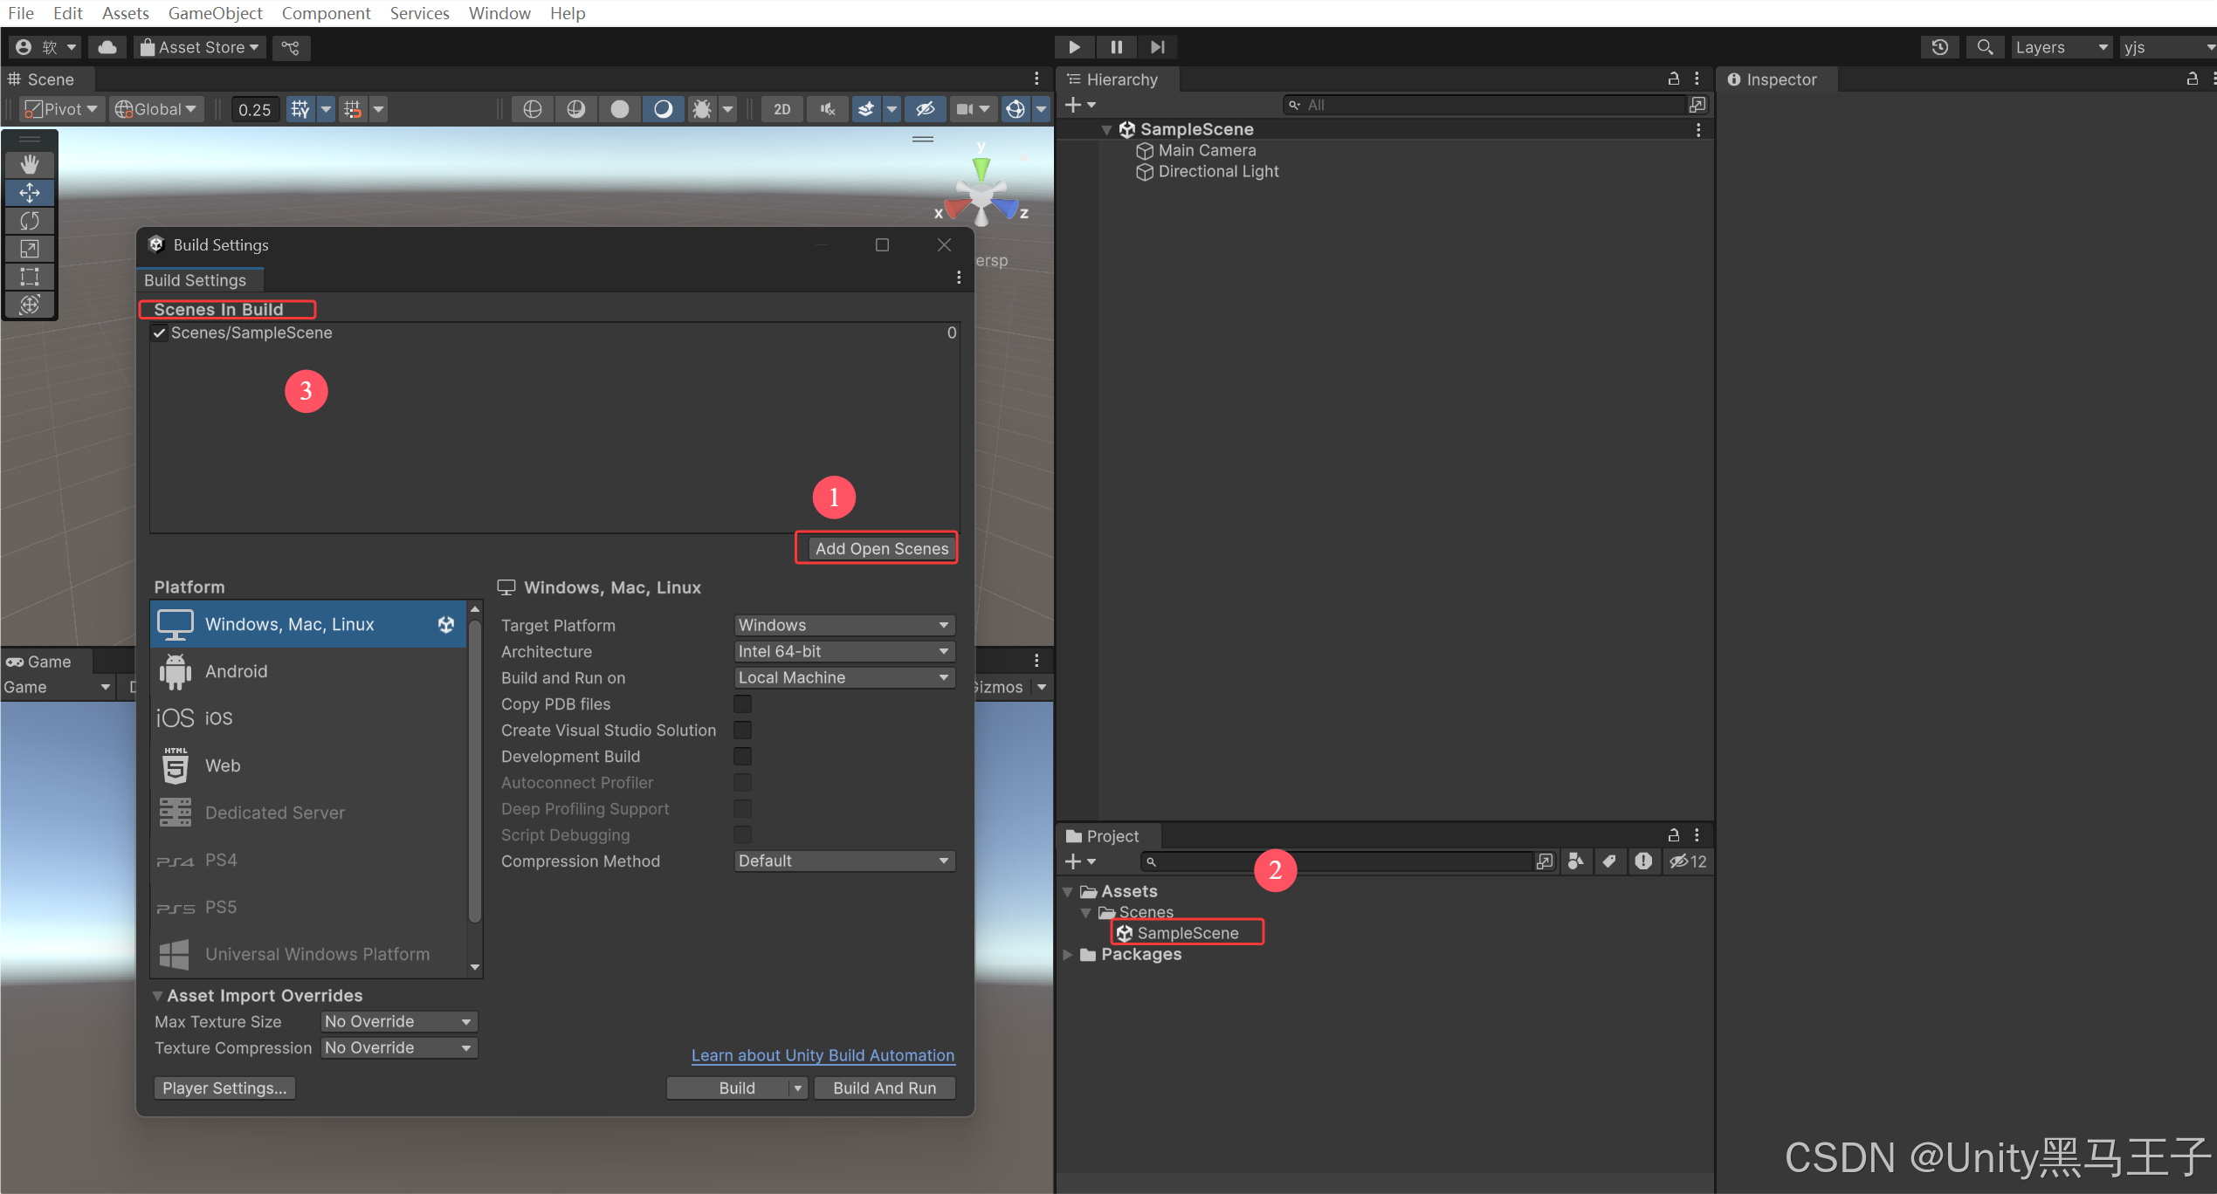This screenshot has height=1194, width=2217.
Task: Open the Window menu
Action: pyautogui.click(x=499, y=13)
